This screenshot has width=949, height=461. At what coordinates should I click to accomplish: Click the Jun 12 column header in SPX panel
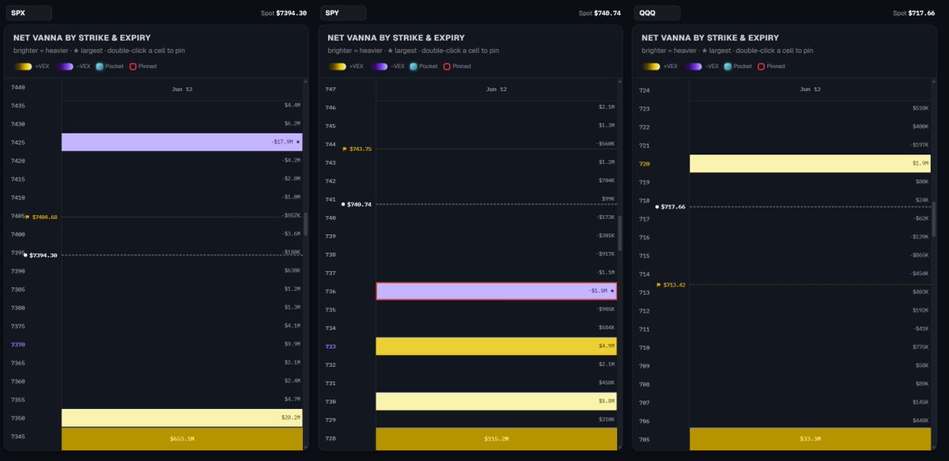pyautogui.click(x=182, y=89)
